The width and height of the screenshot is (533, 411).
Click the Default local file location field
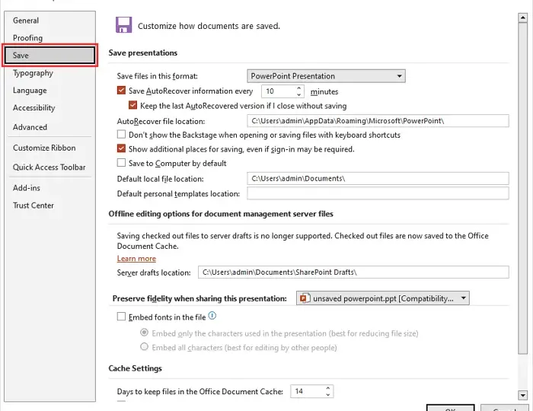pyautogui.click(x=378, y=179)
